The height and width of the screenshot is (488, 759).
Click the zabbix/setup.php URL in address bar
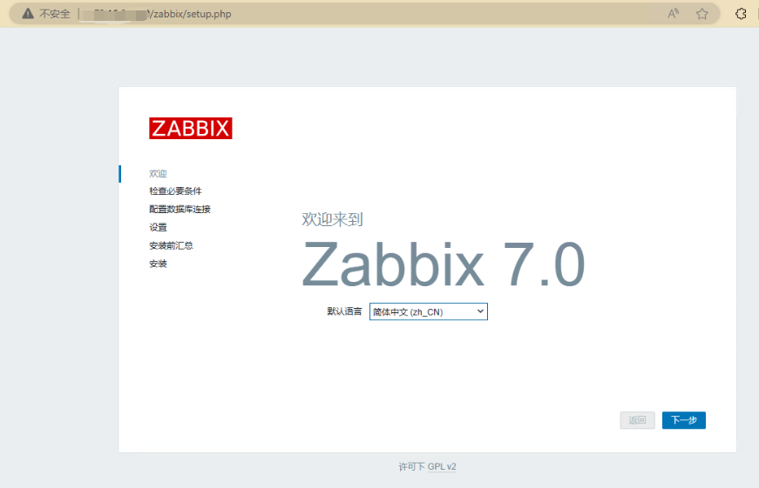point(192,14)
